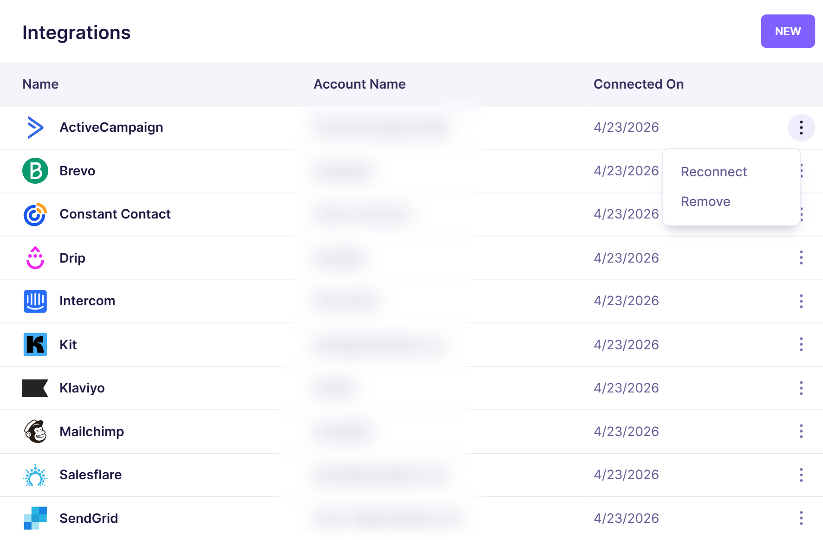Click the Kit logo icon
This screenshot has width=823, height=540.
point(35,344)
